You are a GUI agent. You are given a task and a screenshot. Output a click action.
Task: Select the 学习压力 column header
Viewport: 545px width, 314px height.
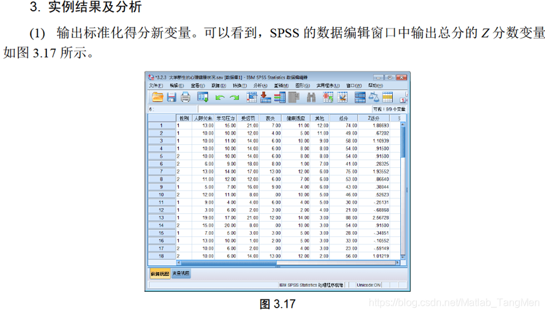(x=226, y=118)
